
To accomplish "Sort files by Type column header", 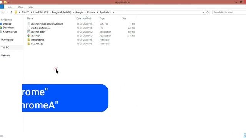I will click(x=102, y=18).
